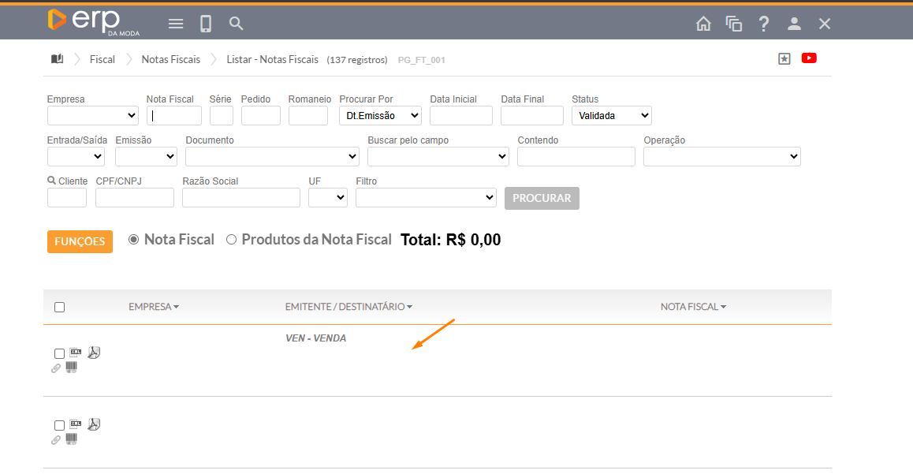913x474 pixels.
Task: Click the Razão Social input field
Action: point(240,198)
